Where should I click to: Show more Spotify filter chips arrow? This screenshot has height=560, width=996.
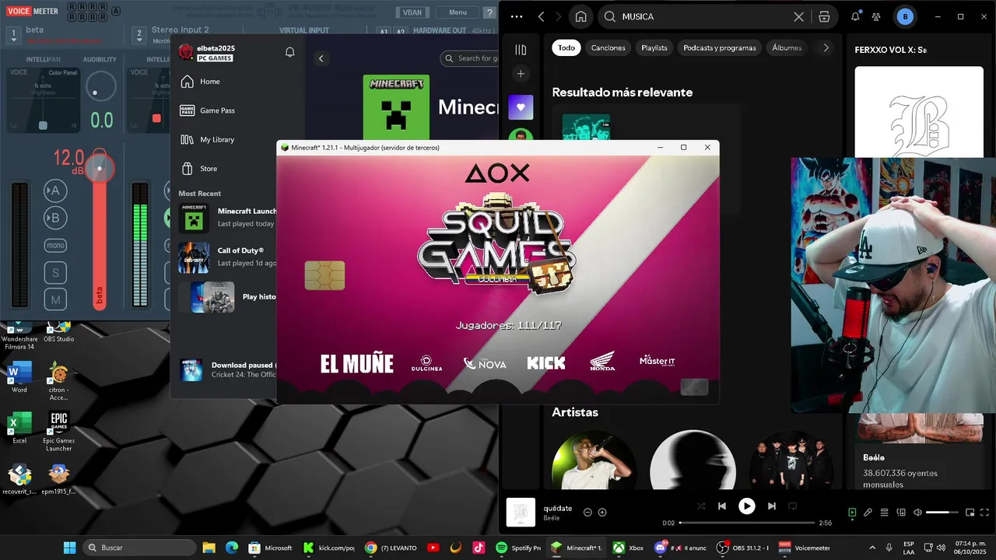(826, 47)
